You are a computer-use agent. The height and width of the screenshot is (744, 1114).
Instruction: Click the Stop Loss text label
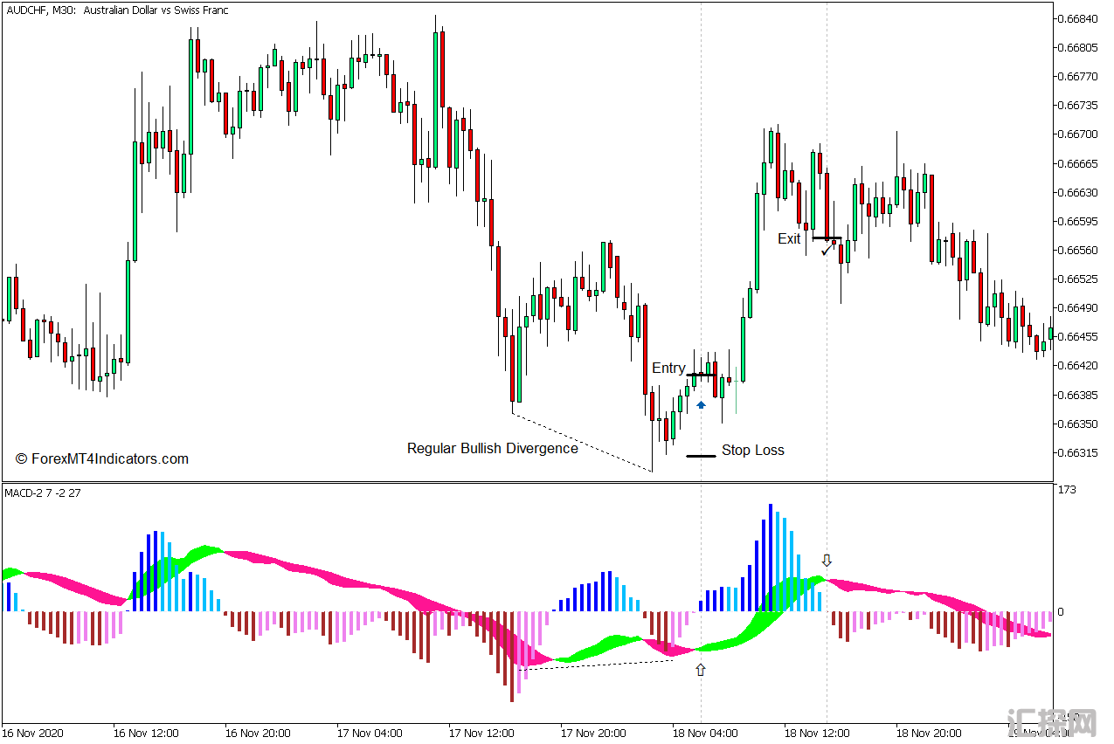click(752, 451)
